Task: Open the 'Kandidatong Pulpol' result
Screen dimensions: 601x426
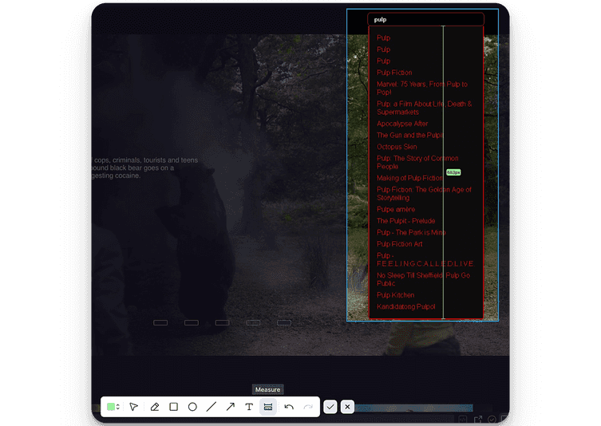Action: click(406, 306)
